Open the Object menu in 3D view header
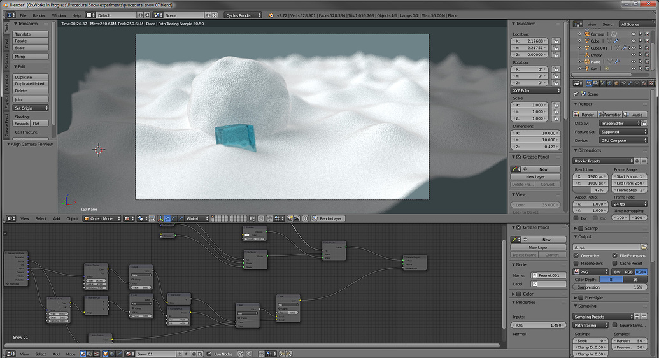The height and width of the screenshot is (358, 659). tap(72, 218)
